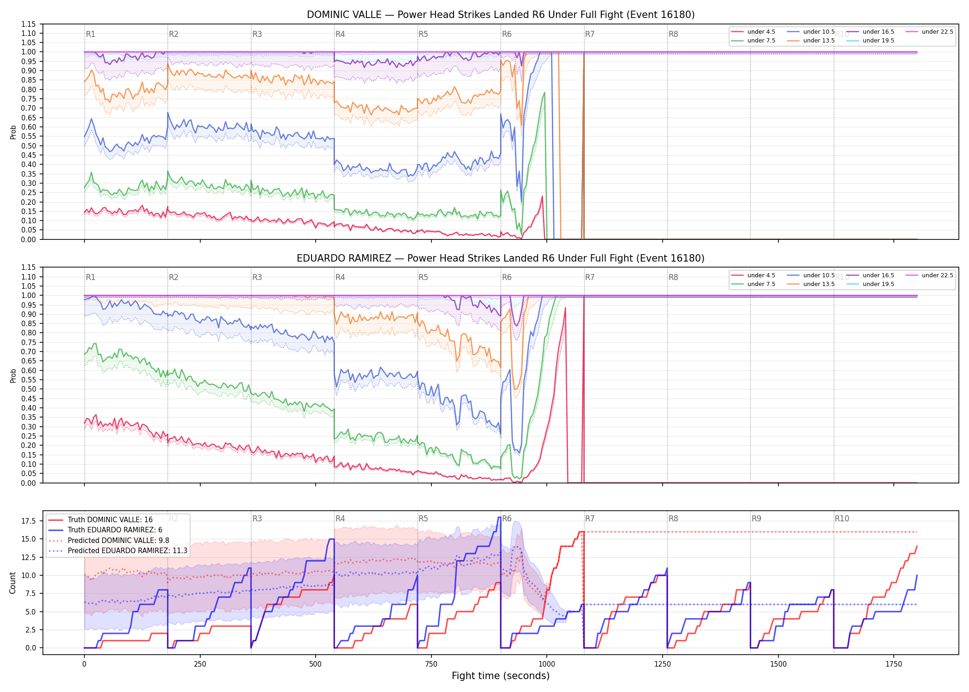The height and width of the screenshot is (692, 969).
Task: Click the 'Fight time (seconds)' axis label
Action: 501,676
